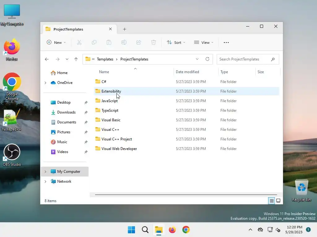Open Google Chrome desktop shortcut

click(x=12, y=87)
